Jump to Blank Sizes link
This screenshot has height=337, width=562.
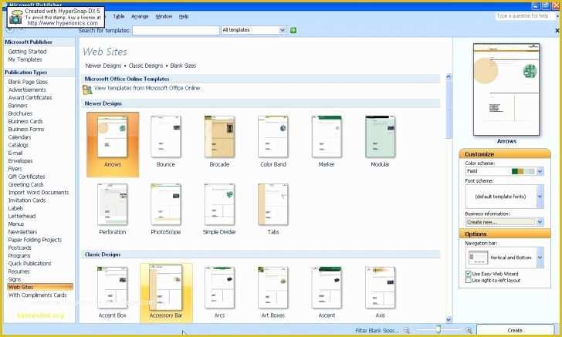click(183, 66)
